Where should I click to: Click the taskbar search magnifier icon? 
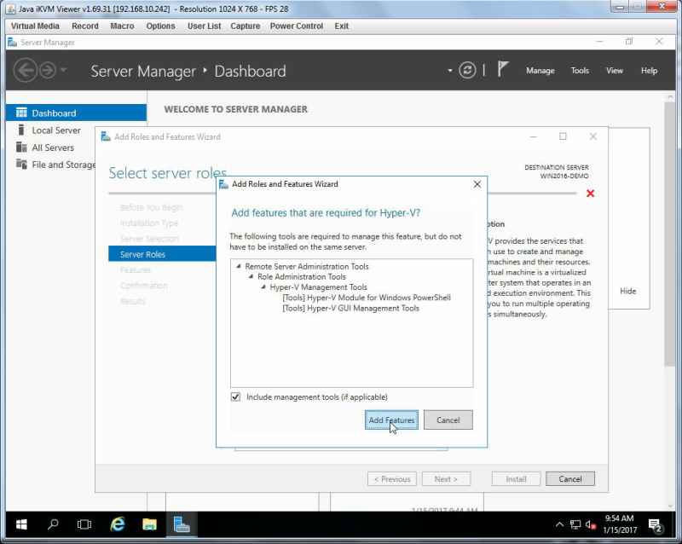pos(53,524)
